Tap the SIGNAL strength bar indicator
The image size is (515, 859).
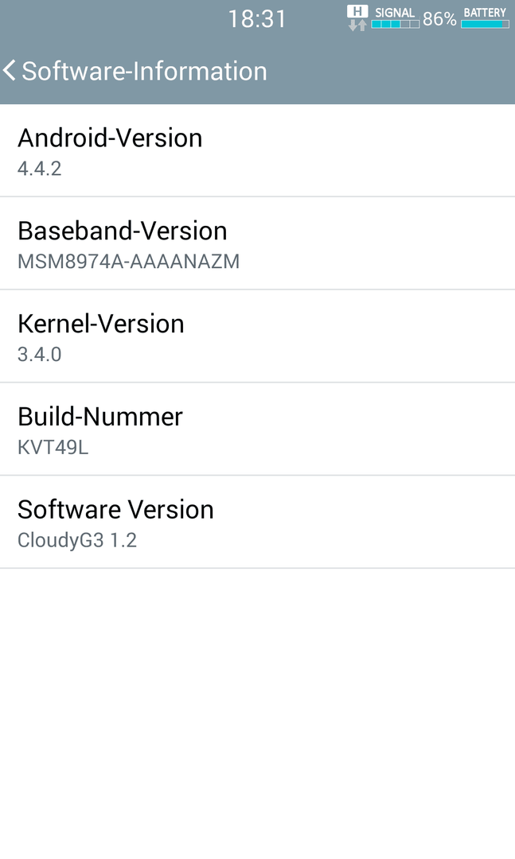pos(395,24)
